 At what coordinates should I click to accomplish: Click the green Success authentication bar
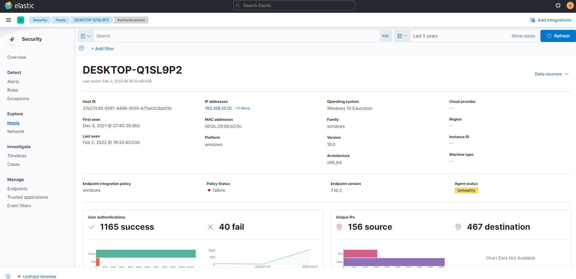point(146,253)
